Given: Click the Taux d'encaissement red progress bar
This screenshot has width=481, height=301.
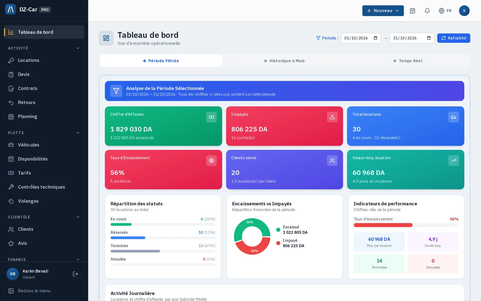Looking at the screenshot, I should [x=383, y=225].
